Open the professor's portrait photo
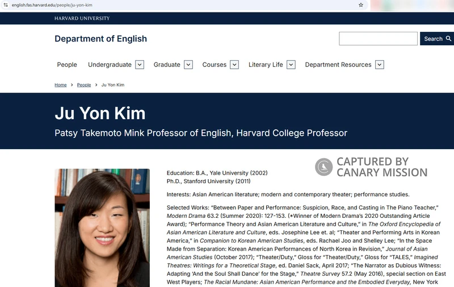This screenshot has height=287, width=454. point(102,228)
